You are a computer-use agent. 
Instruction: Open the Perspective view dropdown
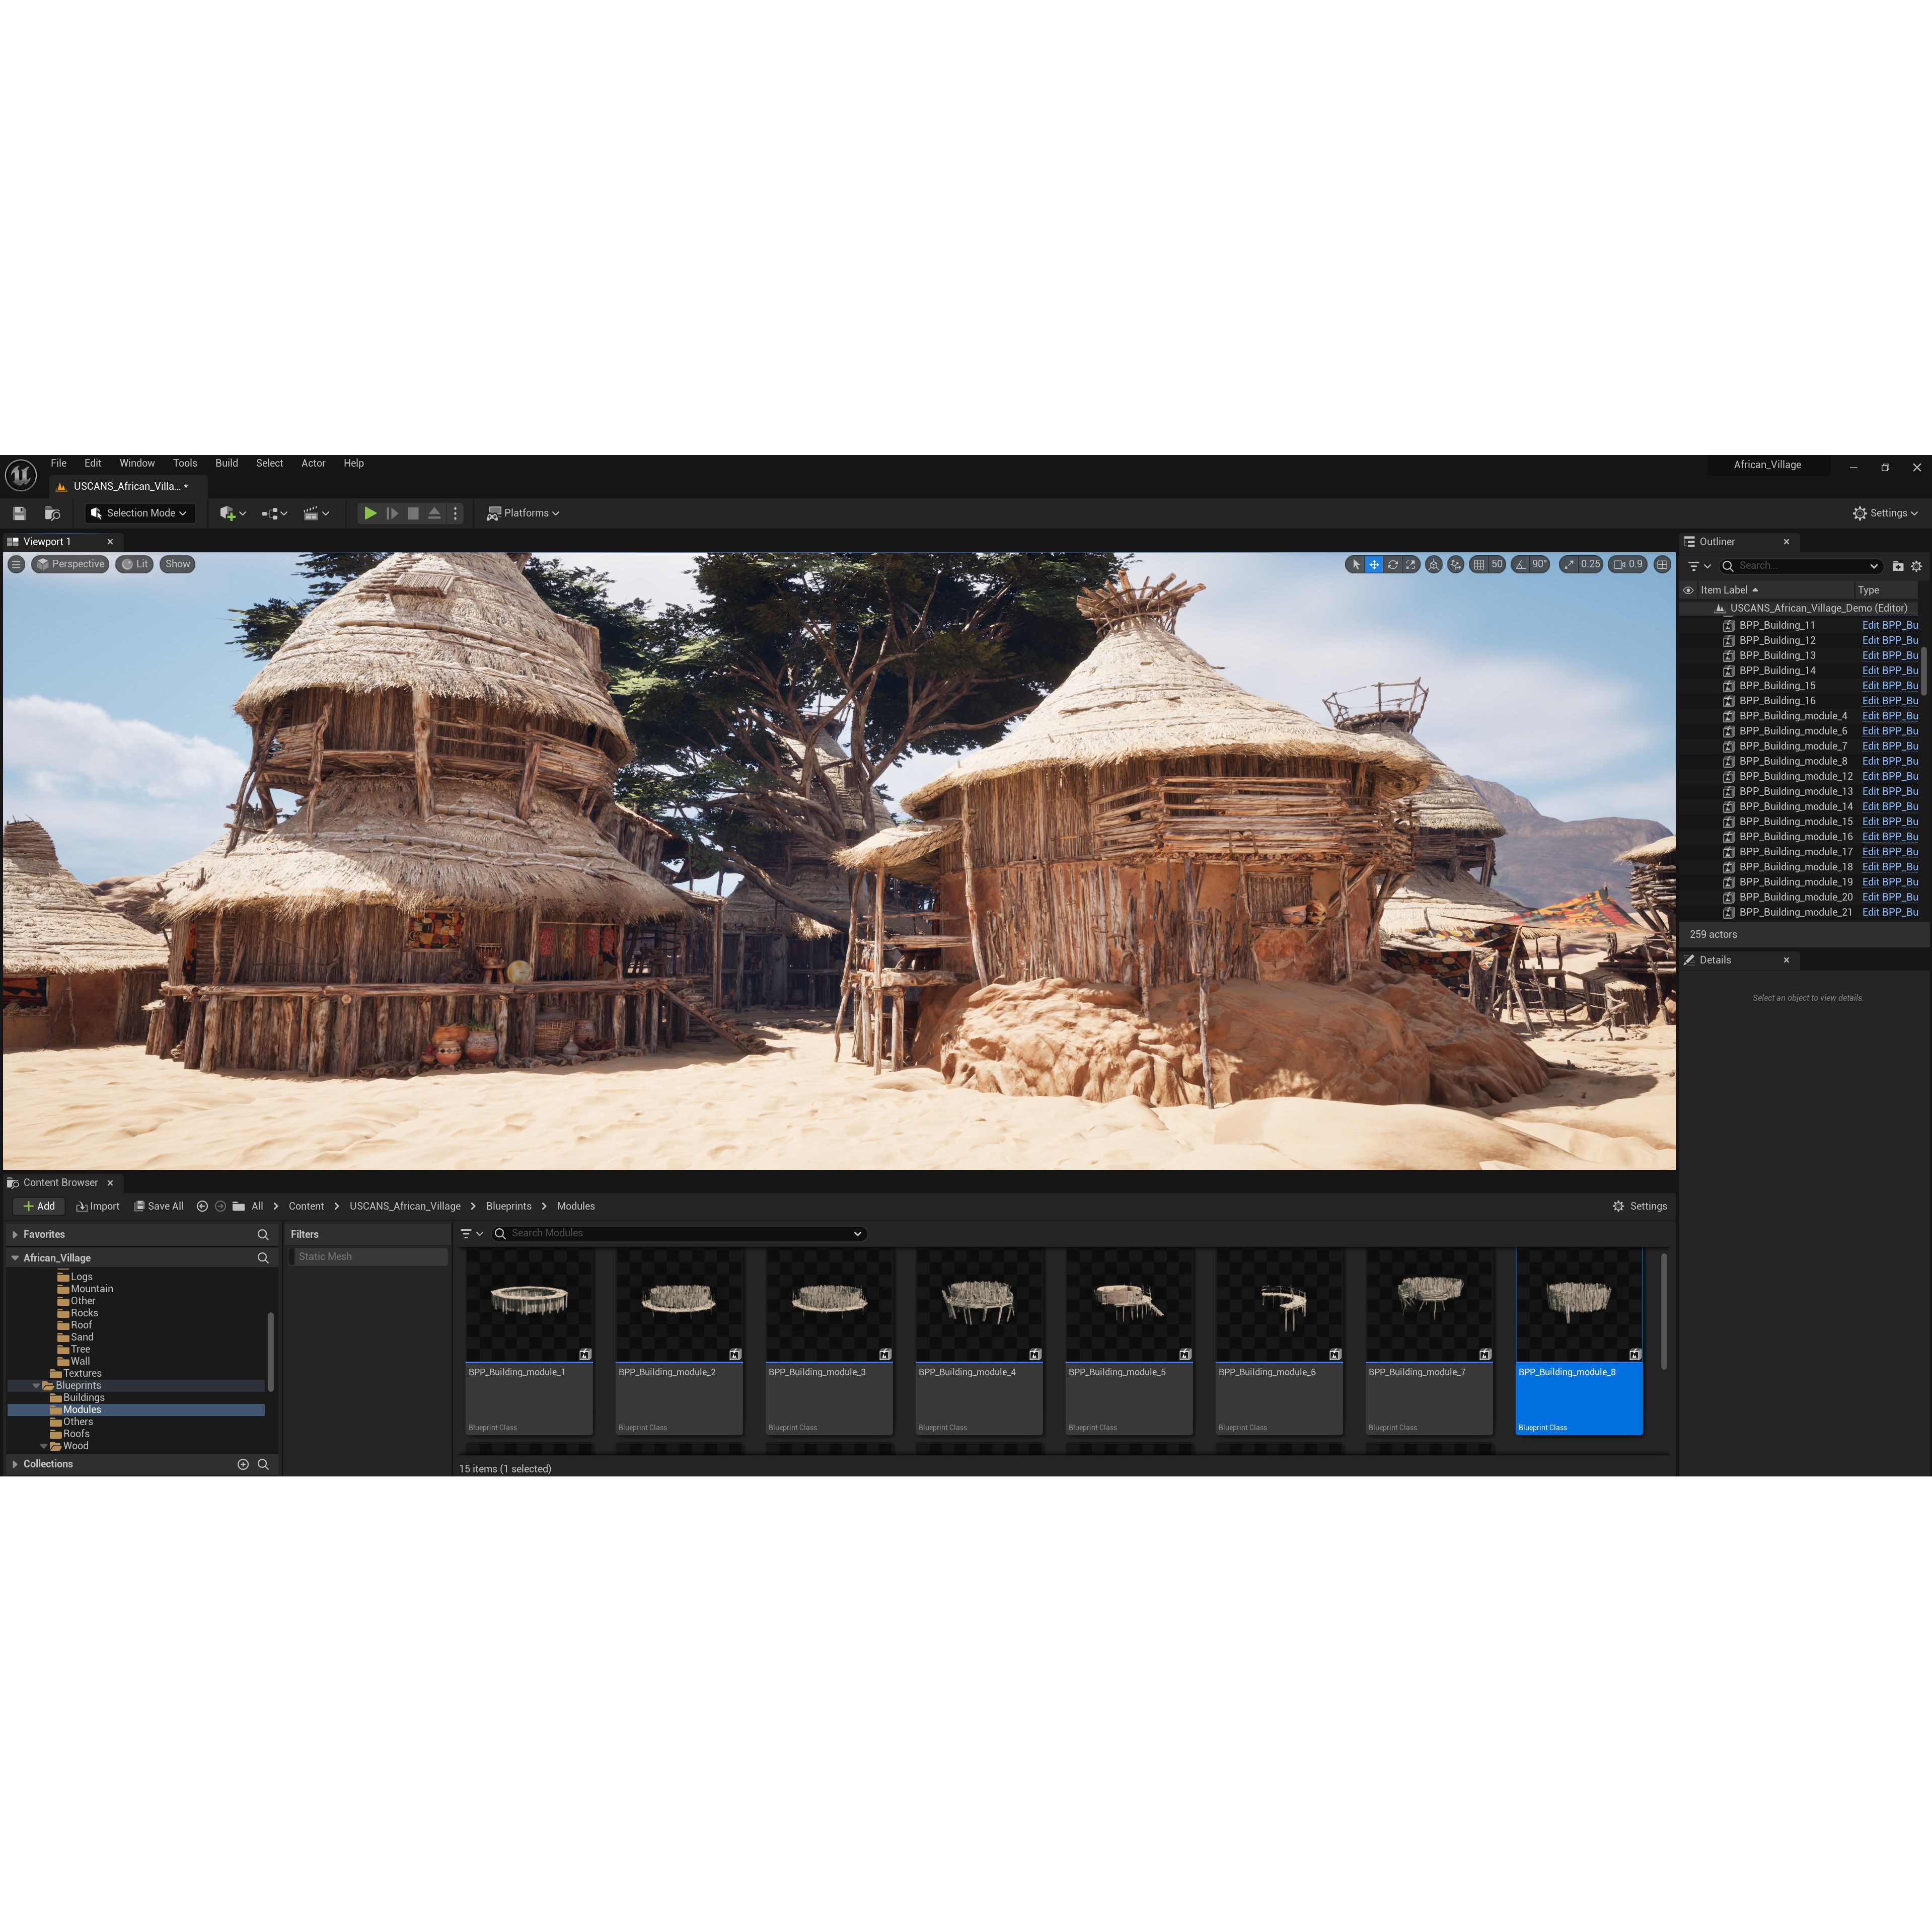pyautogui.click(x=70, y=563)
